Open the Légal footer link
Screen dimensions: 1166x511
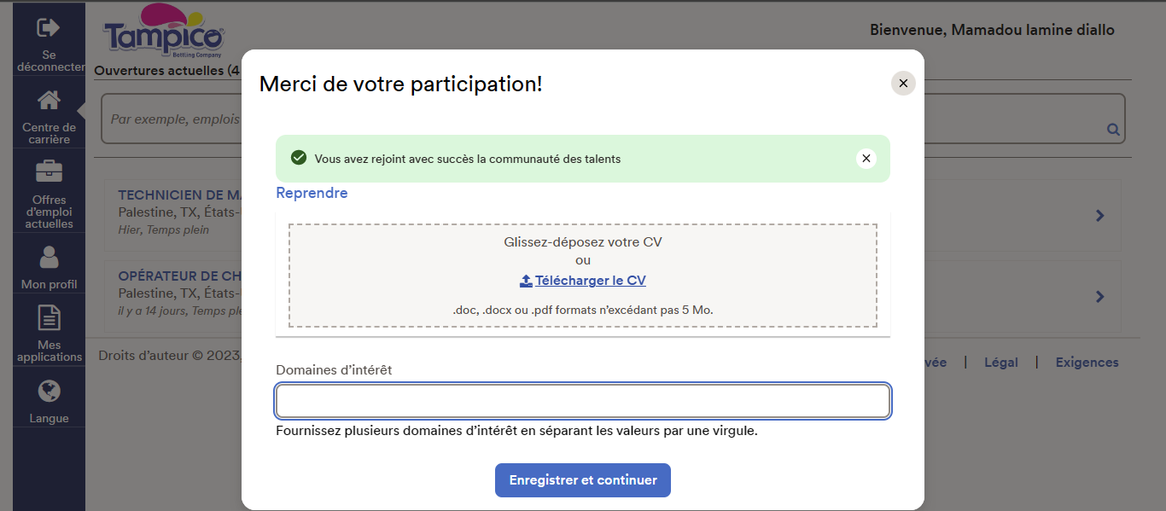tap(1000, 363)
